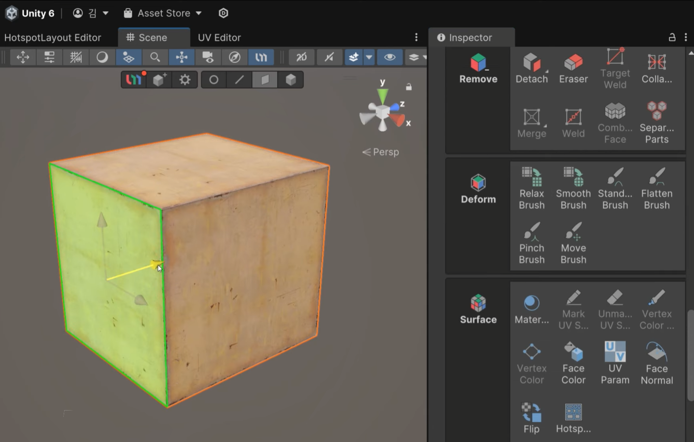Click the Surface category header
The height and width of the screenshot is (442, 694).
pos(478,309)
